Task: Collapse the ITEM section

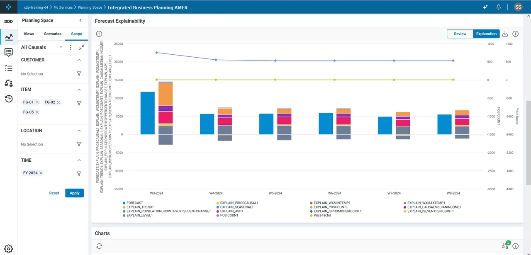Action: [79, 90]
